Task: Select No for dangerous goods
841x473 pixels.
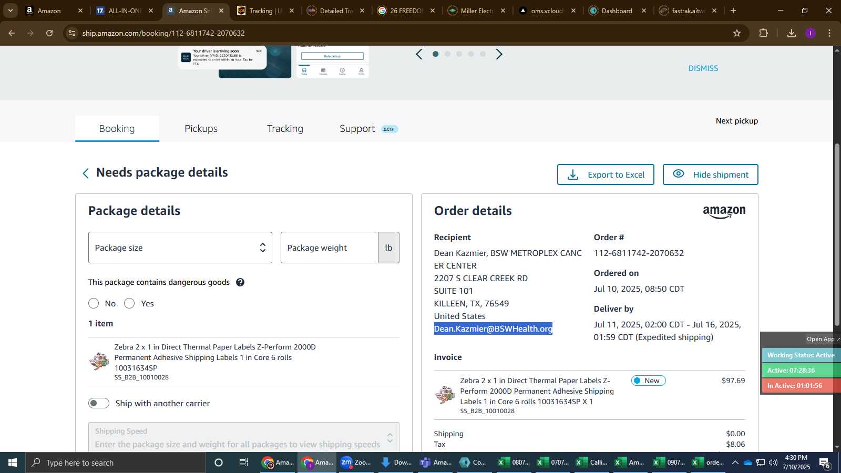Action: click(x=94, y=303)
